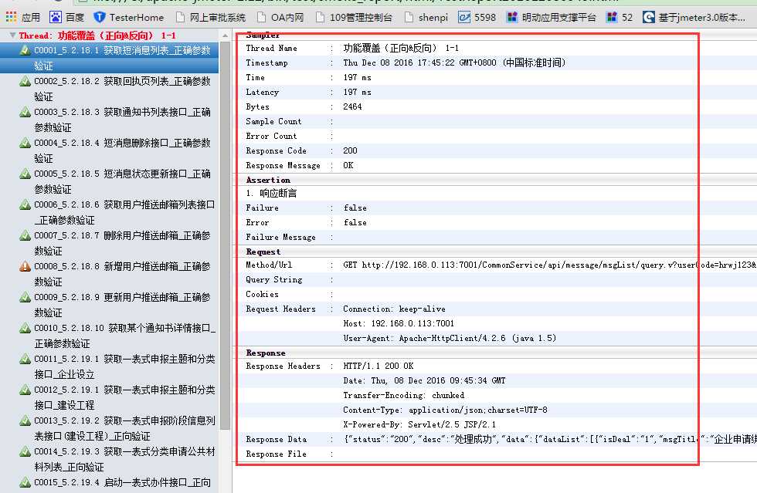Click the green success icon of C0012
This screenshot has height=493, width=757.
25,390
